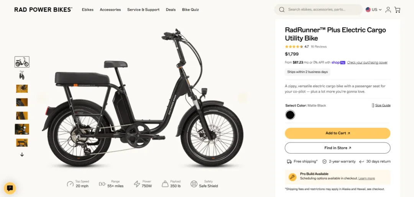Open the chat support bubble
Screen dimensions: 414x197
[x=10, y=188]
